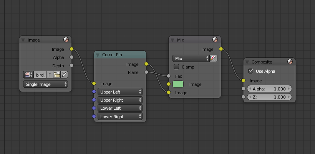Uncheck Use Alpha in Composite node
Screen dimensions: 315x154
tap(251, 71)
